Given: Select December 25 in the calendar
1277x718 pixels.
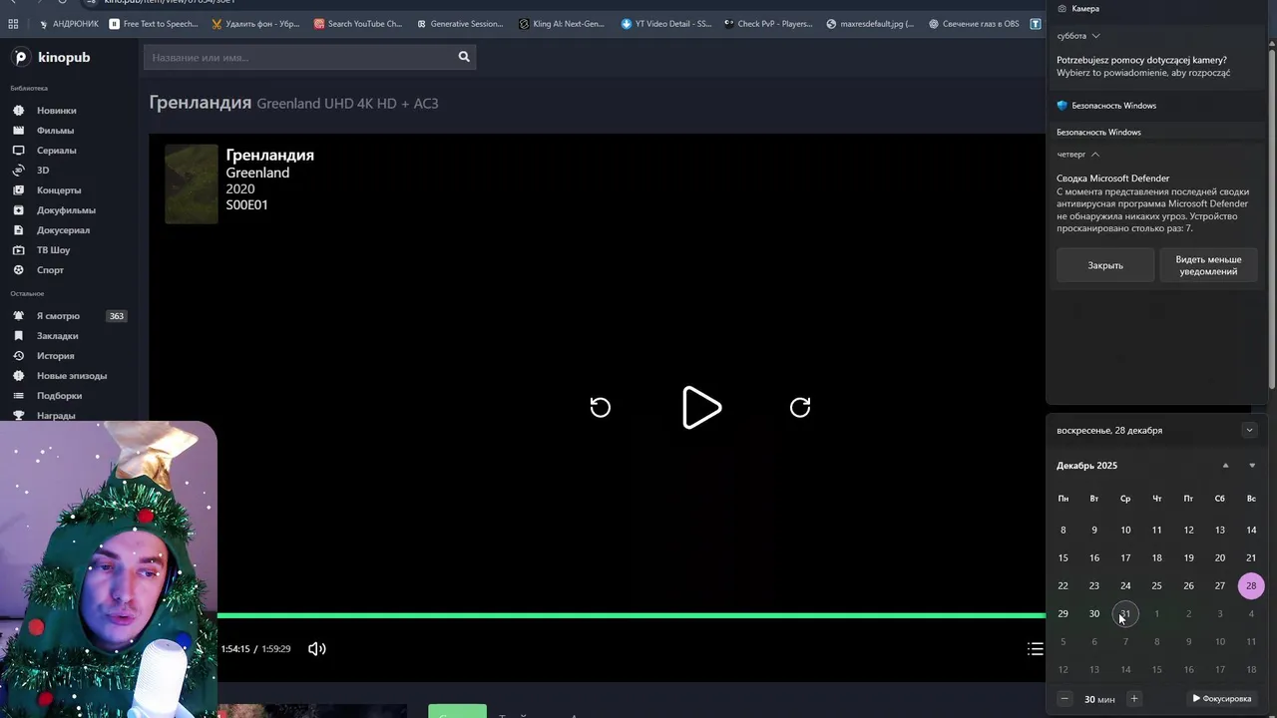Looking at the screenshot, I should pyautogui.click(x=1156, y=586).
